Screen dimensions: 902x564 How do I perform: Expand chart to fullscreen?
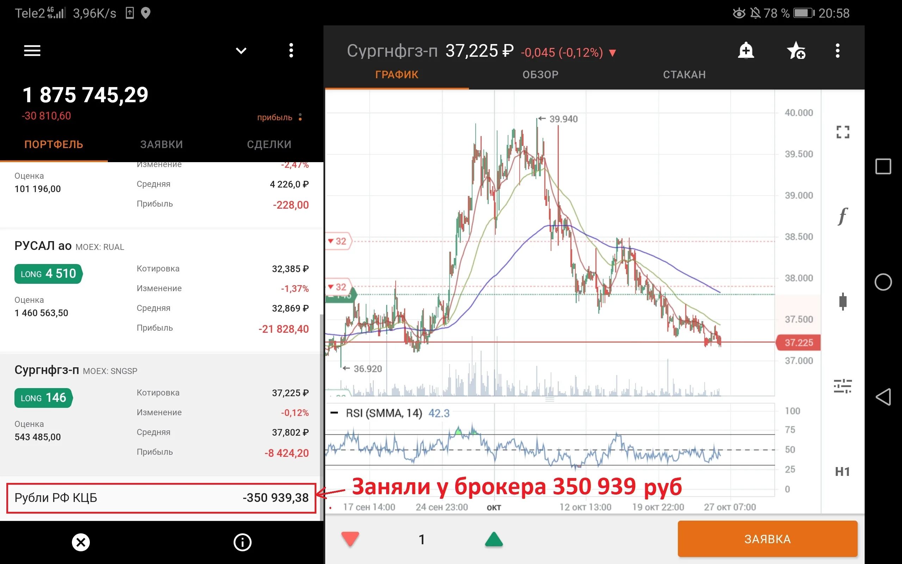pos(843,132)
